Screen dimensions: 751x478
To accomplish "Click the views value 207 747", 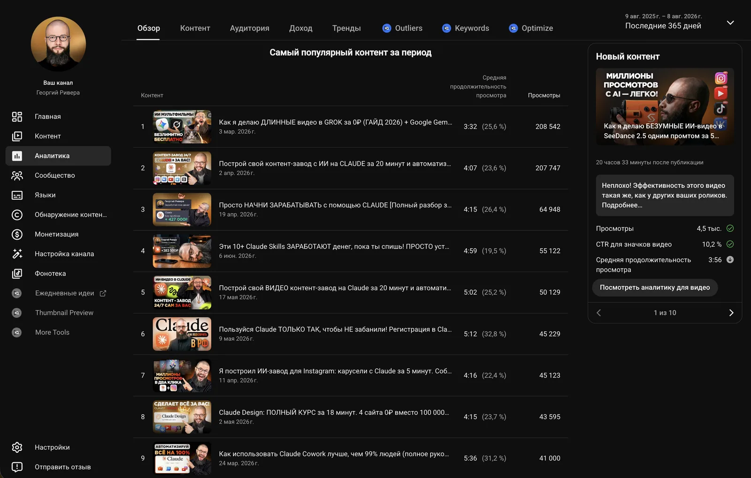I will 548,168.
